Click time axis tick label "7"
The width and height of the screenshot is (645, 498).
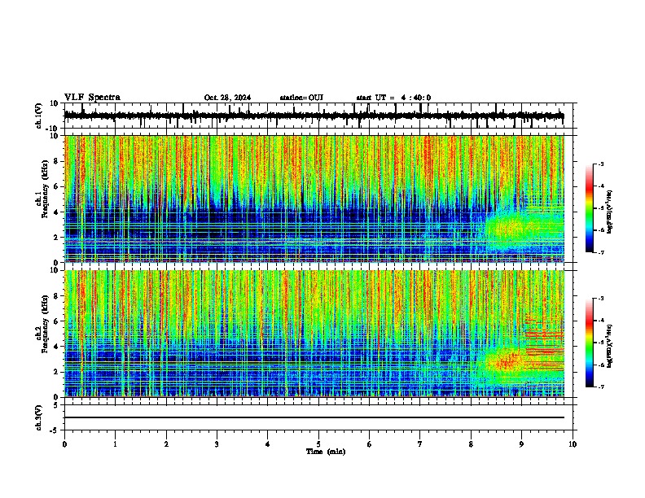(x=420, y=444)
